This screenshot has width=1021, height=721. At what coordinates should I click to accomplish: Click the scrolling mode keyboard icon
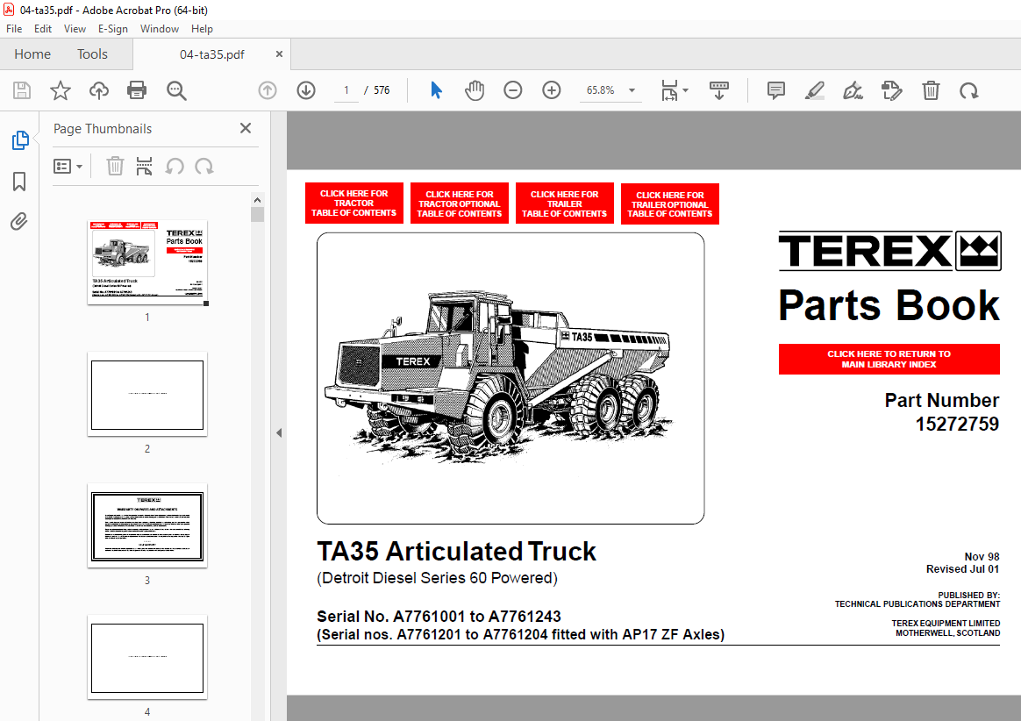[719, 89]
